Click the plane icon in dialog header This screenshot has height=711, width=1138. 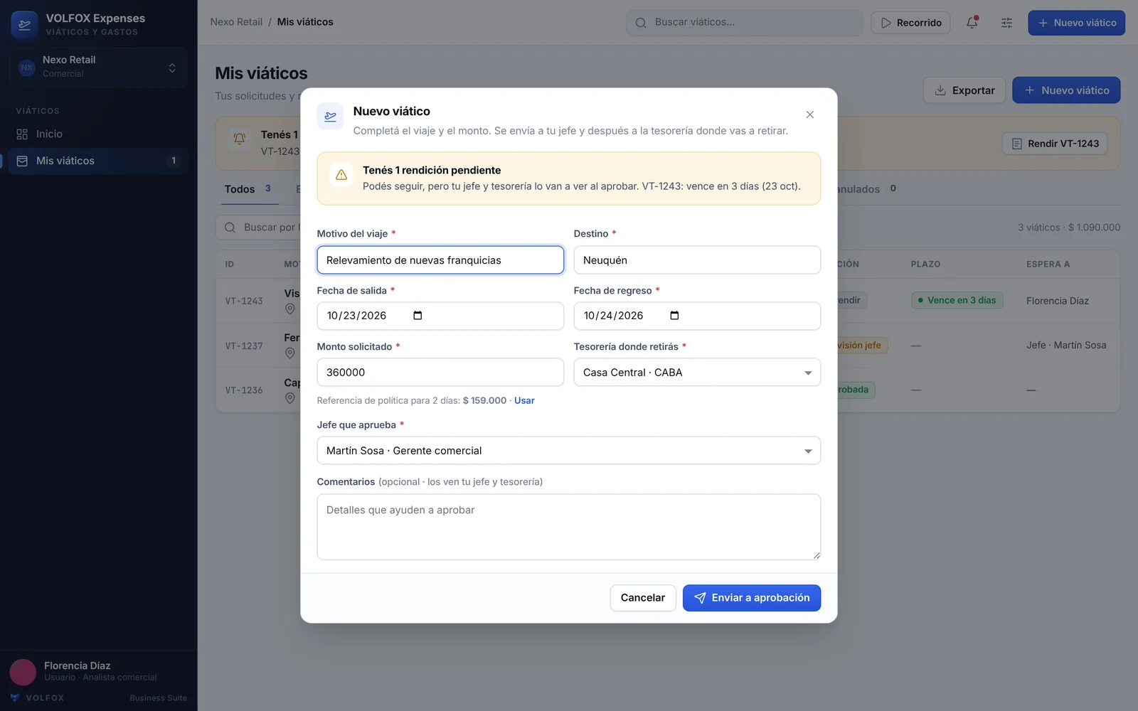point(330,117)
